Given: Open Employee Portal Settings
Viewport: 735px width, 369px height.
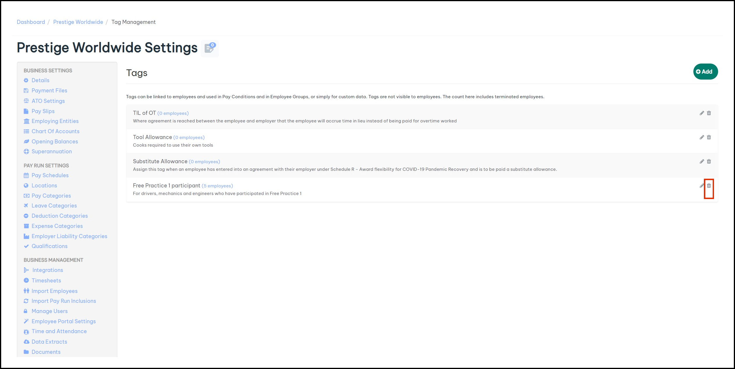Looking at the screenshot, I should 63,321.
